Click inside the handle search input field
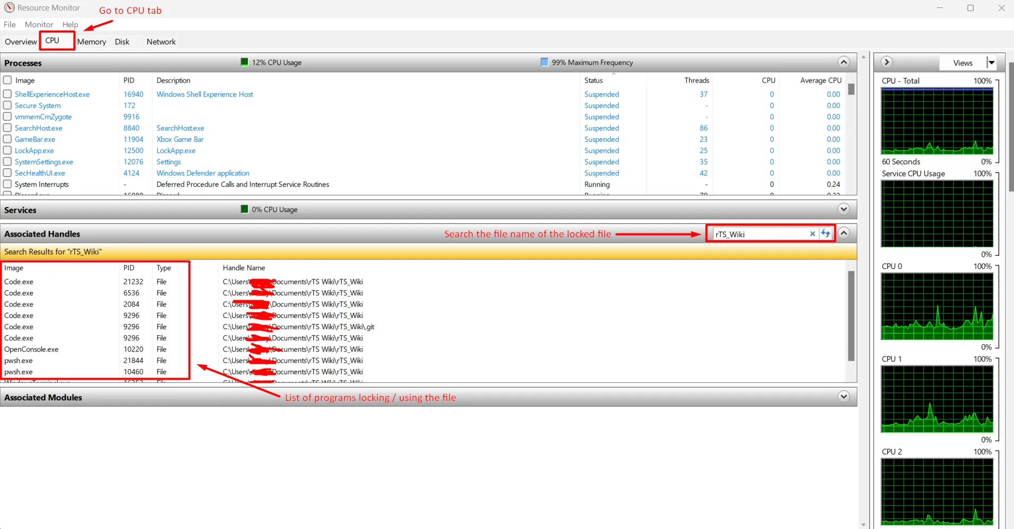The width and height of the screenshot is (1014, 529). (x=763, y=234)
